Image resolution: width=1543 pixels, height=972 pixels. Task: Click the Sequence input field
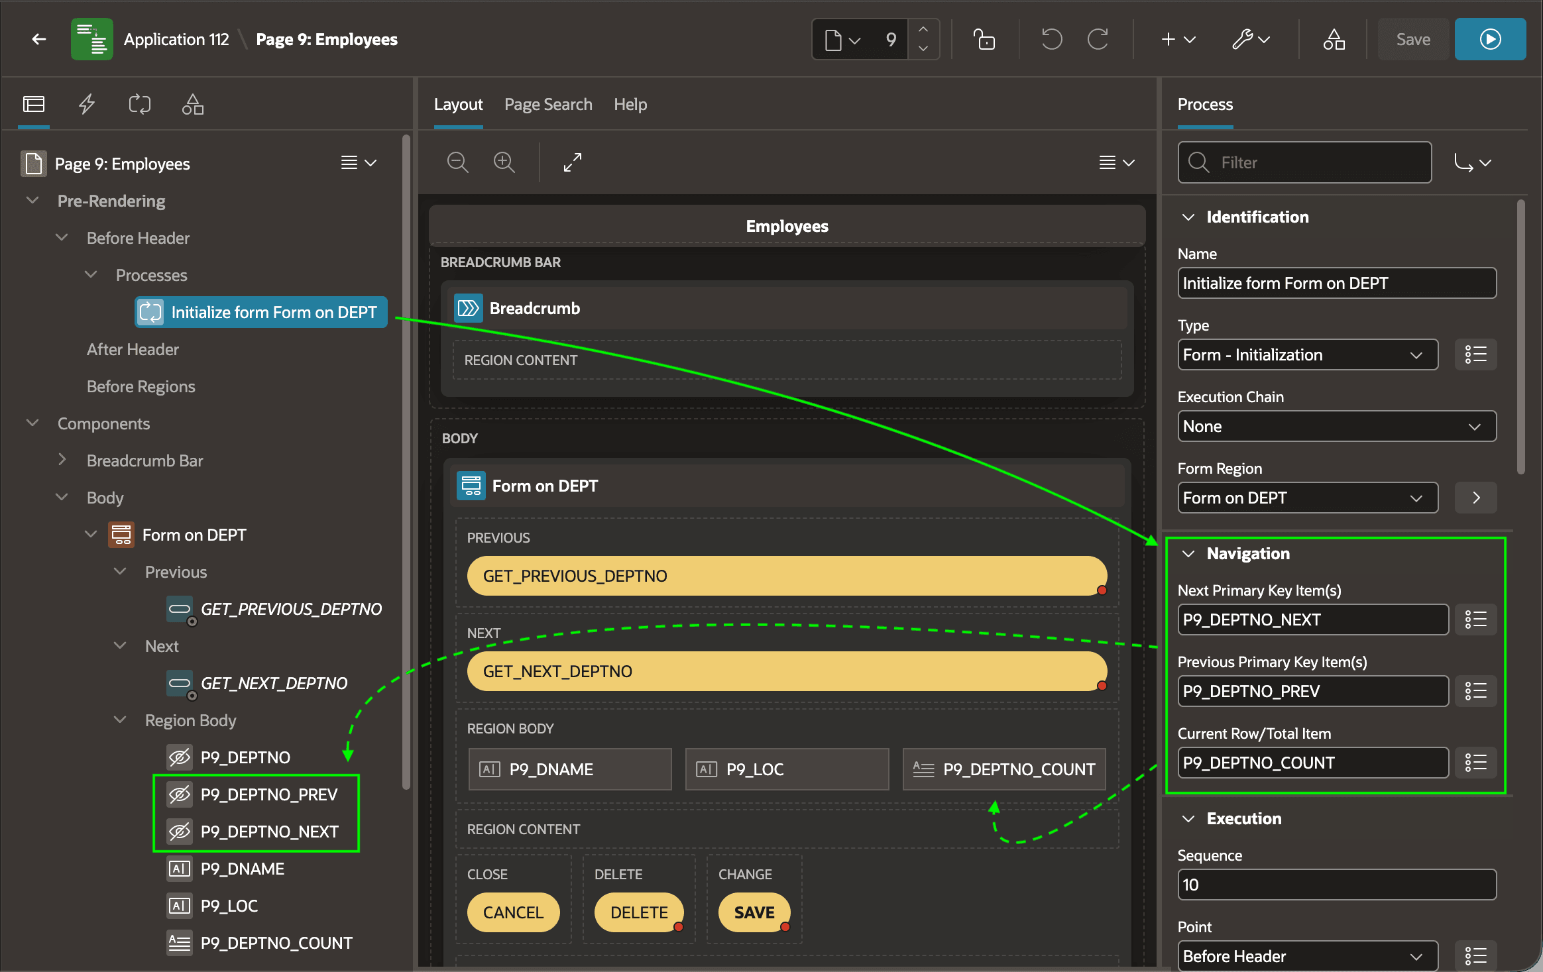click(1337, 885)
